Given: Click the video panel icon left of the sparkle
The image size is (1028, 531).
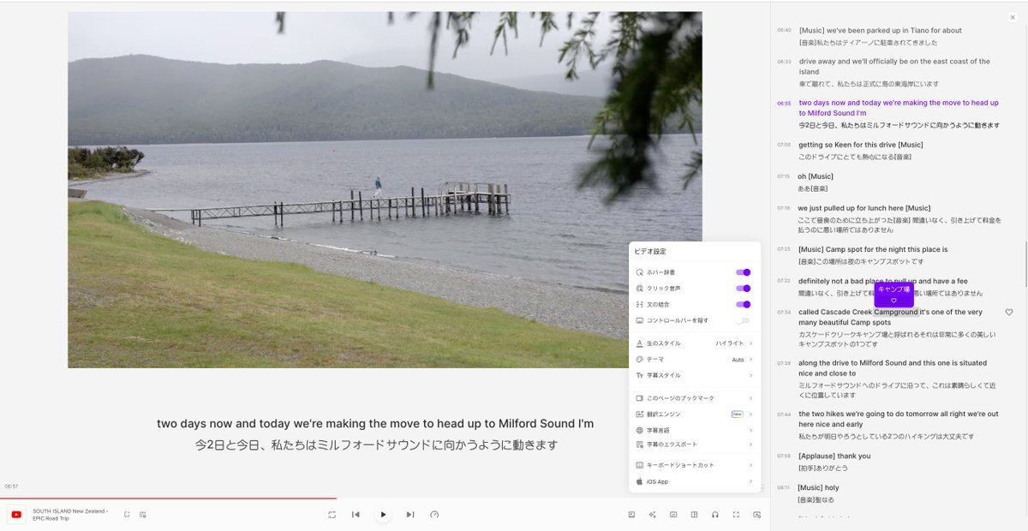Looking at the screenshot, I should point(631,515).
